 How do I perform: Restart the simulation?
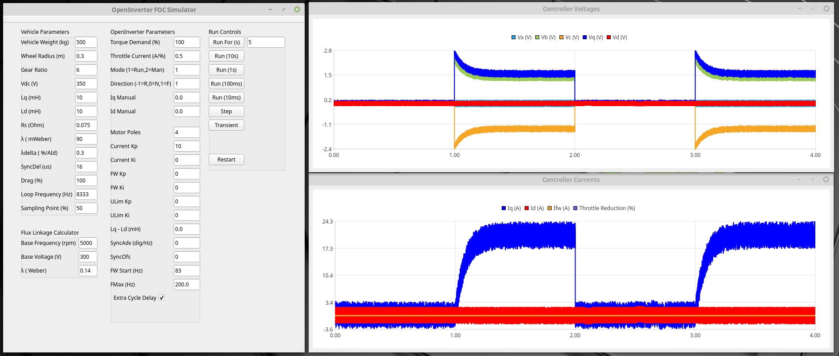pos(226,160)
